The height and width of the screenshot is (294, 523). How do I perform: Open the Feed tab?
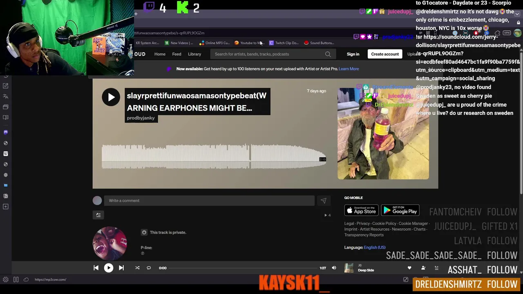pyautogui.click(x=177, y=54)
